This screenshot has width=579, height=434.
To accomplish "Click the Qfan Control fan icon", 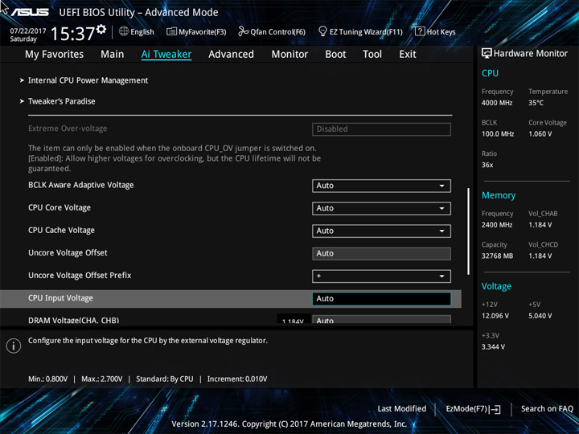I will coord(243,31).
